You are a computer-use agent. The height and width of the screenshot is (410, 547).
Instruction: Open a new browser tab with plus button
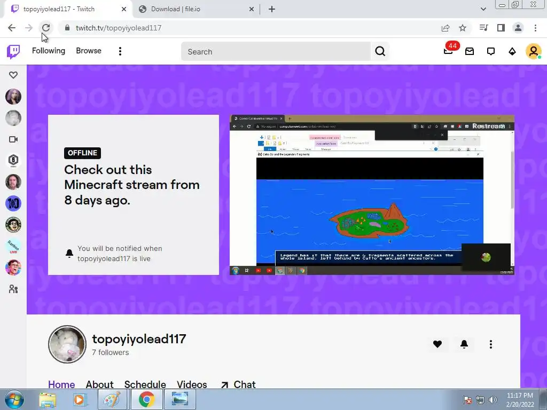click(272, 9)
